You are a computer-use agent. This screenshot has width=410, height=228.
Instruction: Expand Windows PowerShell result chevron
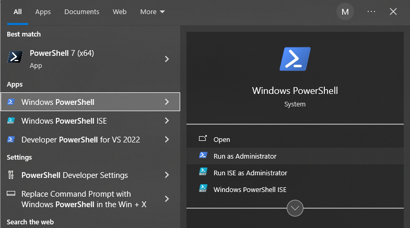167,102
